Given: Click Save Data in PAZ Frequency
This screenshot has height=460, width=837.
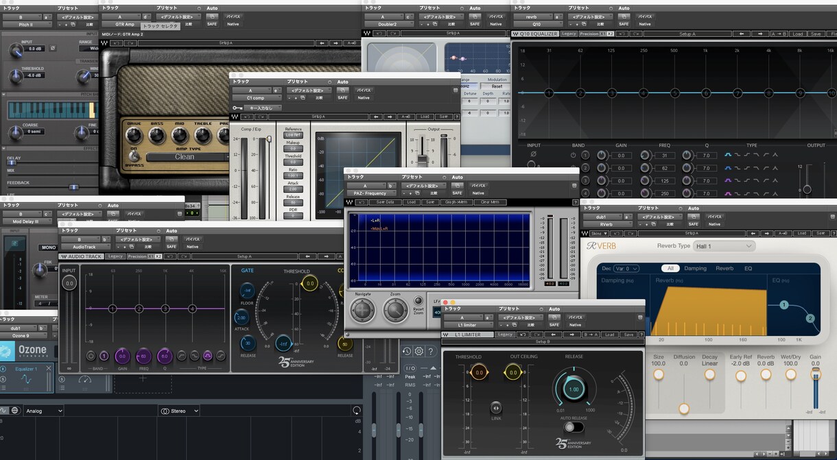Looking at the screenshot, I should point(386,202).
